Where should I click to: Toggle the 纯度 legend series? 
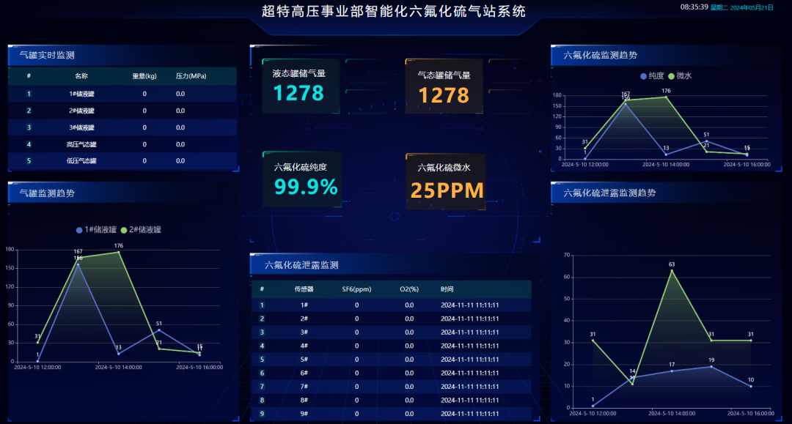(652, 75)
